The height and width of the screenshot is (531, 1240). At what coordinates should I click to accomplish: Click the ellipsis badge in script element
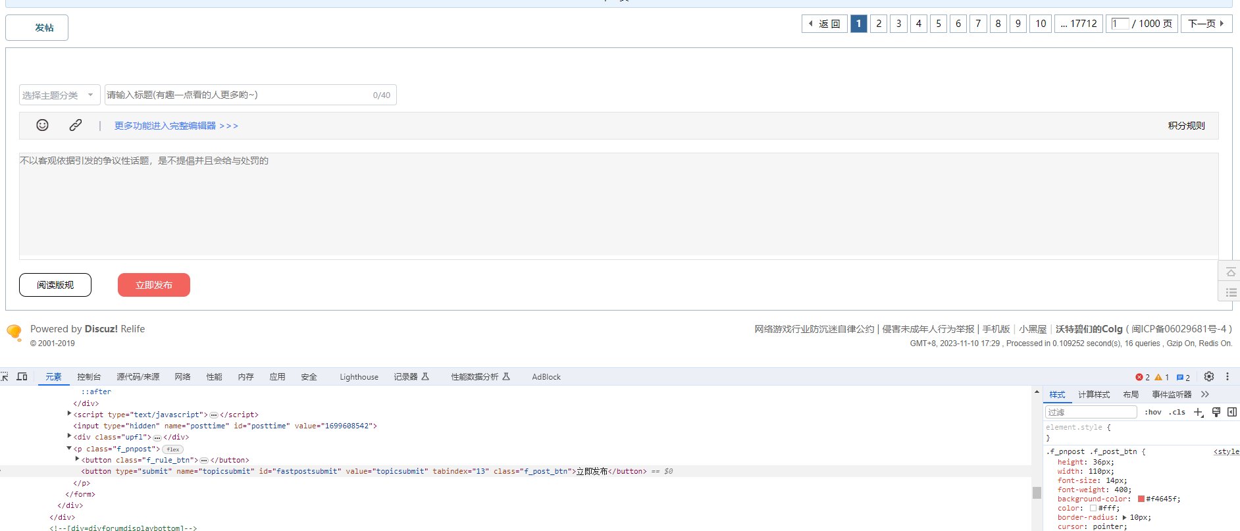point(214,415)
